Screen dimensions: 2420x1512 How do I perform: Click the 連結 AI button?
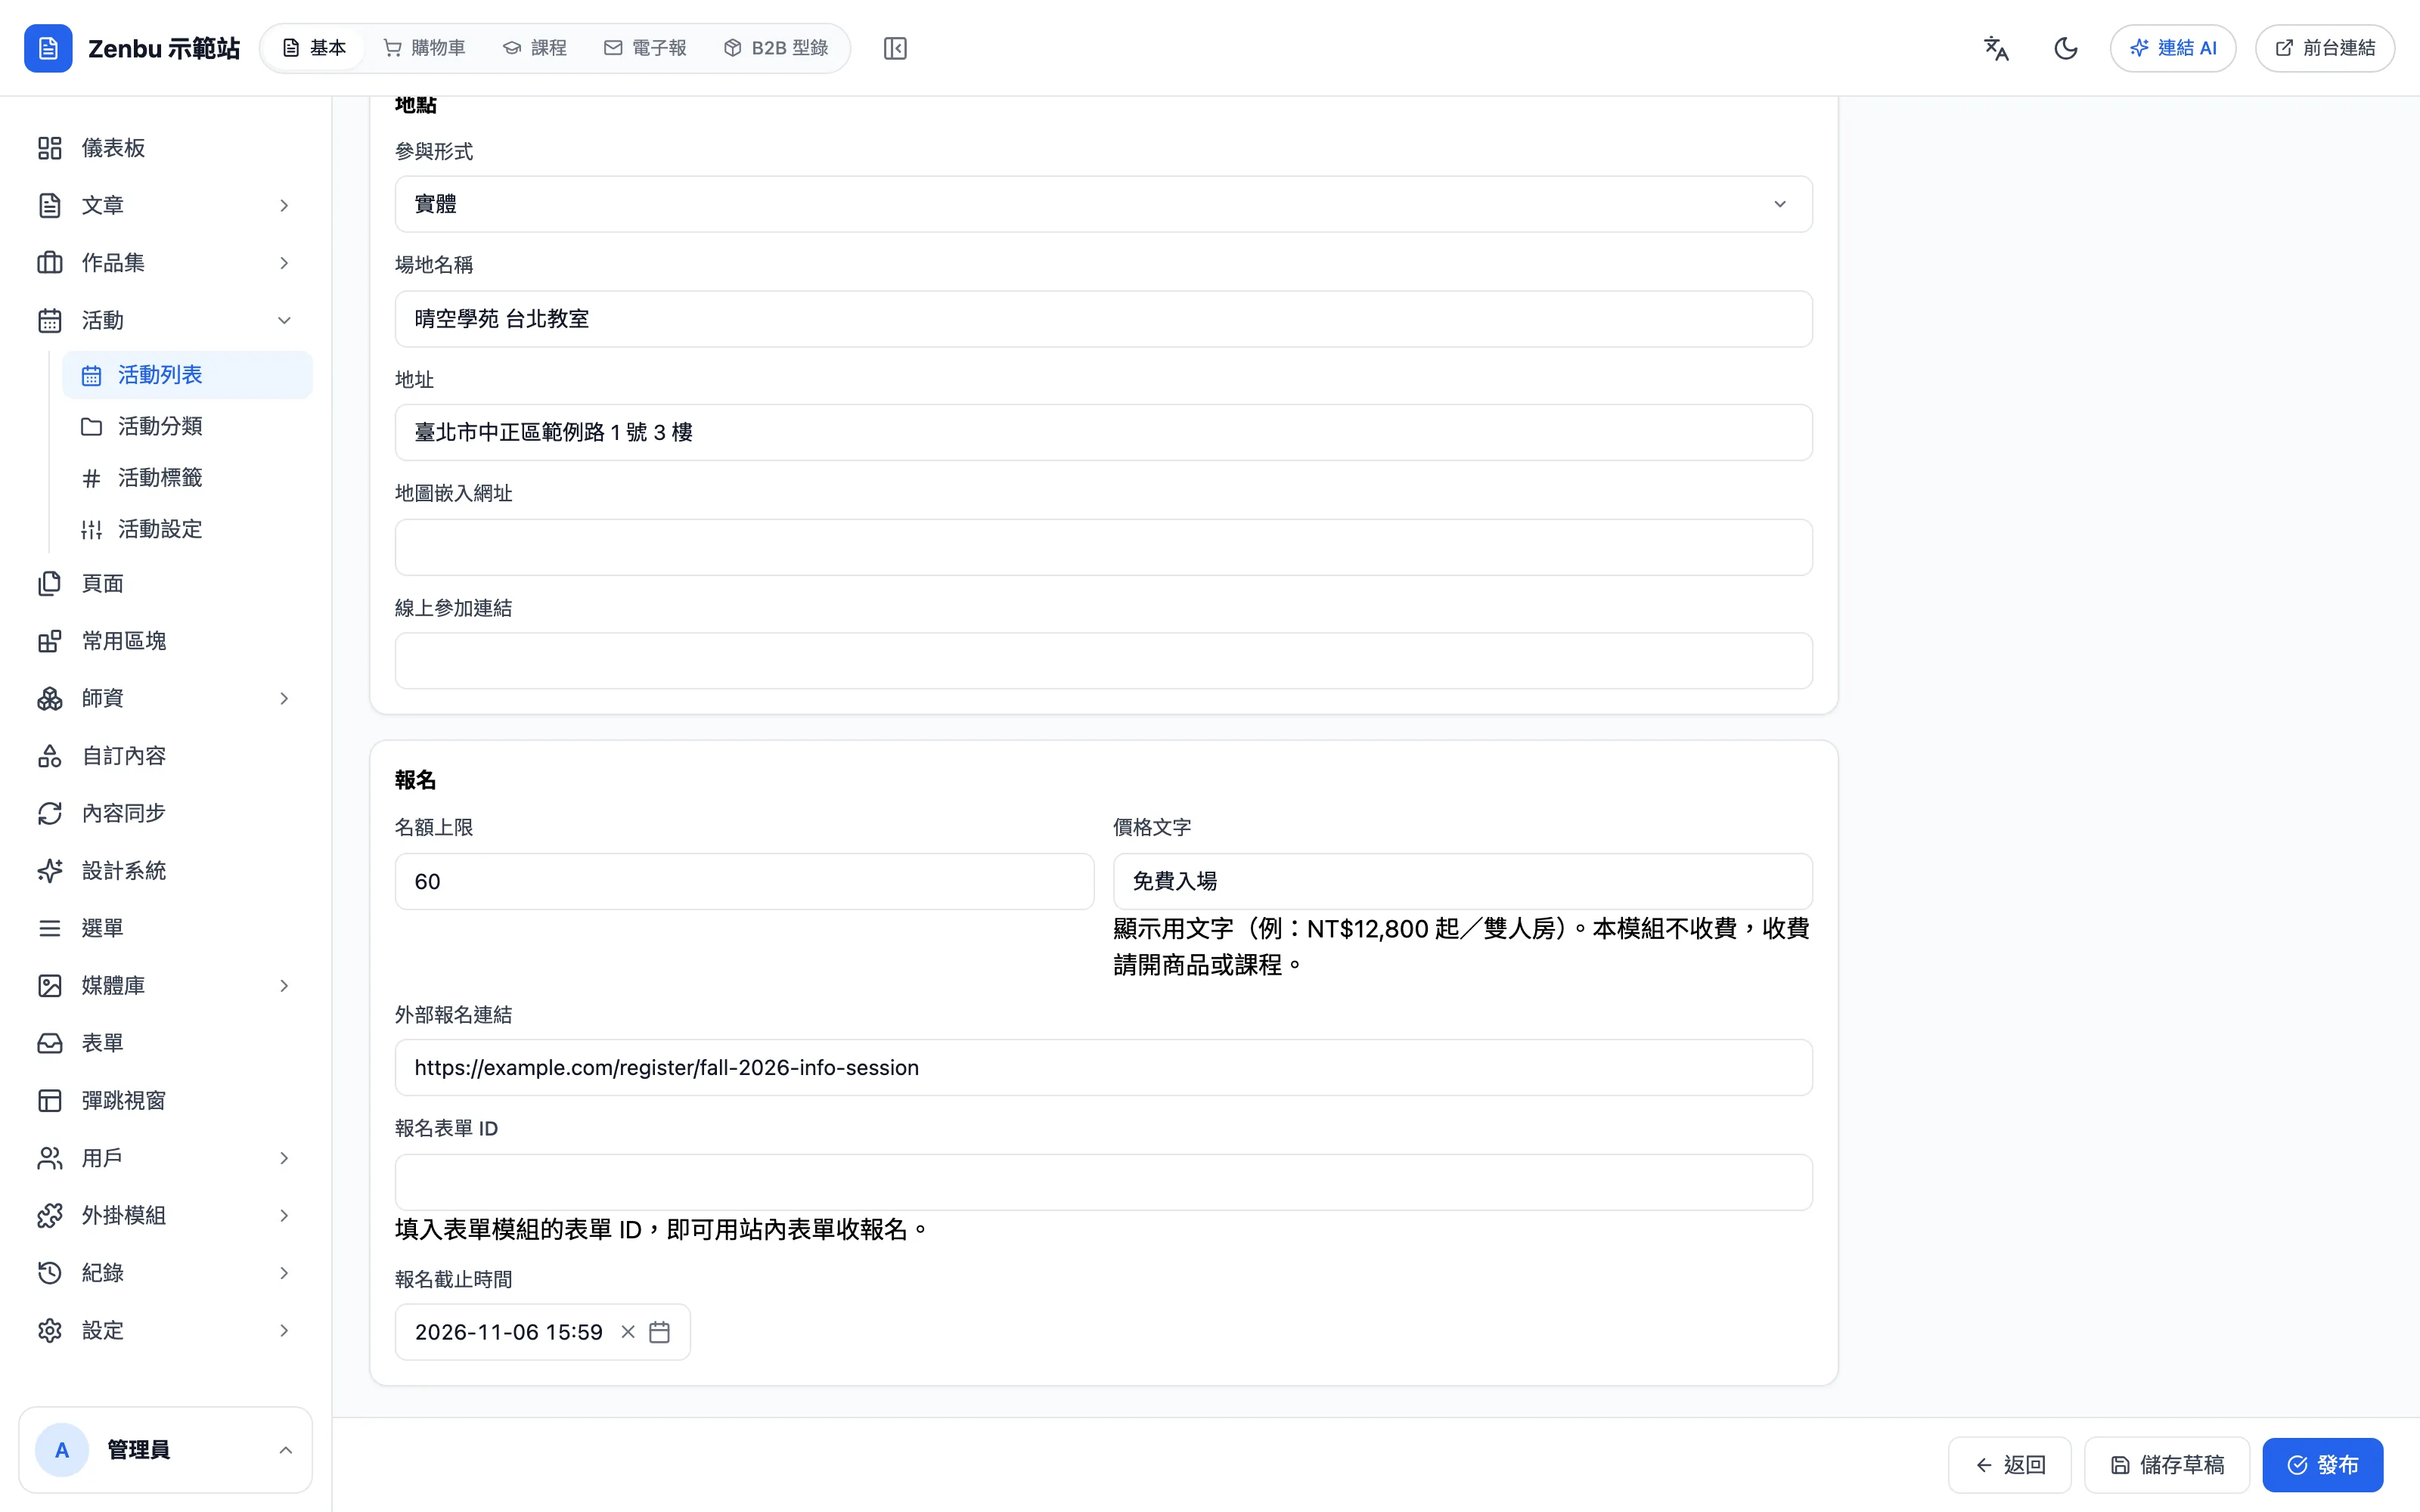pyautogui.click(x=2173, y=48)
